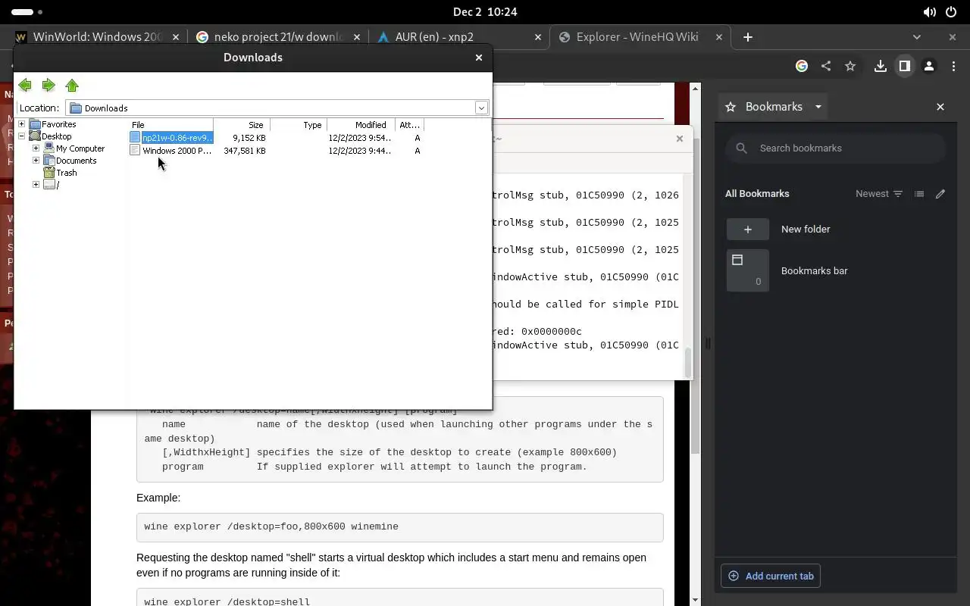Screen dimensions: 970x606
Task: Select the np21w-0.86-rev9 file
Action: [x=177, y=138]
